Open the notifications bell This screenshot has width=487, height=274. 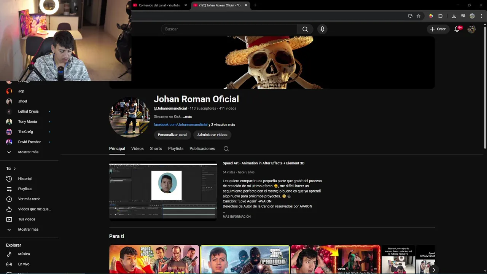[457, 29]
